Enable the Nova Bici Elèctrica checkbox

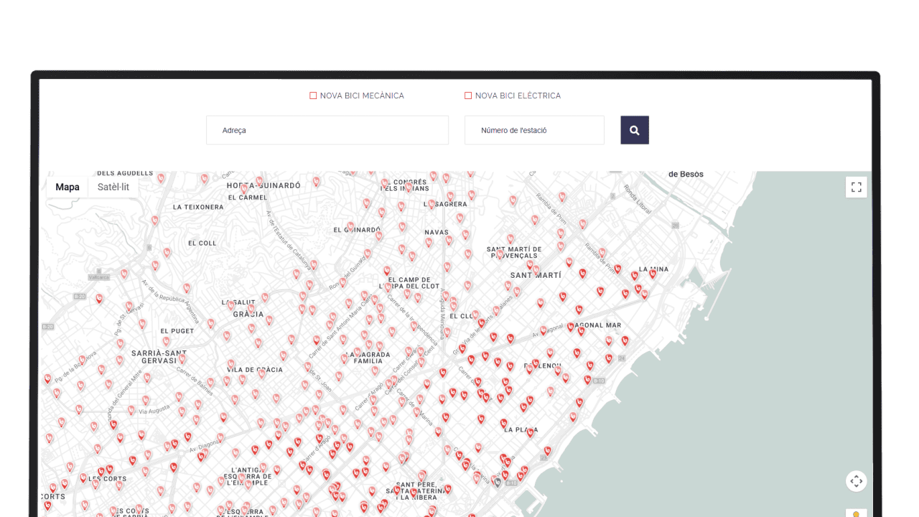(x=468, y=96)
